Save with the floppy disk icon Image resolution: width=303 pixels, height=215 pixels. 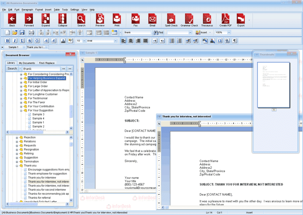click(22, 32)
